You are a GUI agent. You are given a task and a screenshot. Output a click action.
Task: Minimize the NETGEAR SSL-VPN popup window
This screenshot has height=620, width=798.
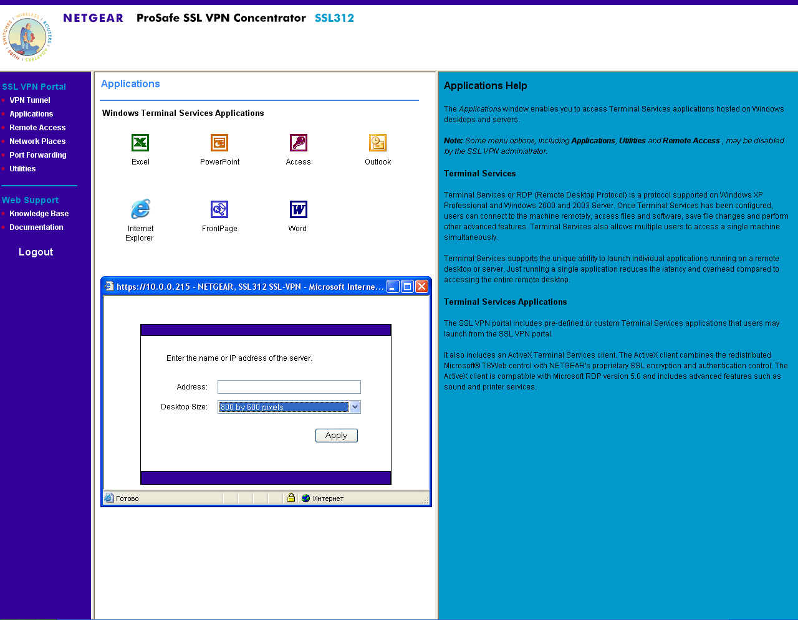393,287
